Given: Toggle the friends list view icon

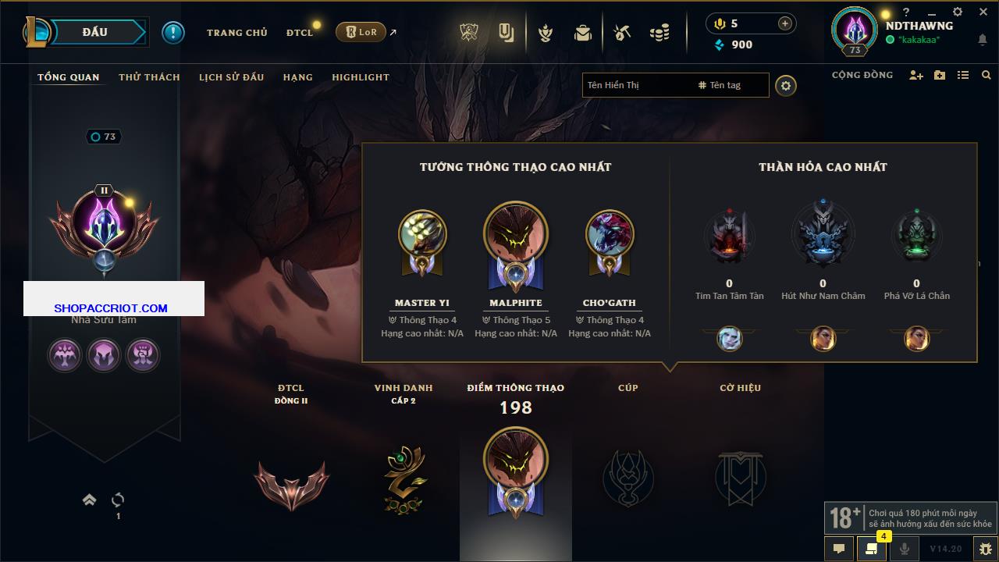Looking at the screenshot, I should click(963, 75).
